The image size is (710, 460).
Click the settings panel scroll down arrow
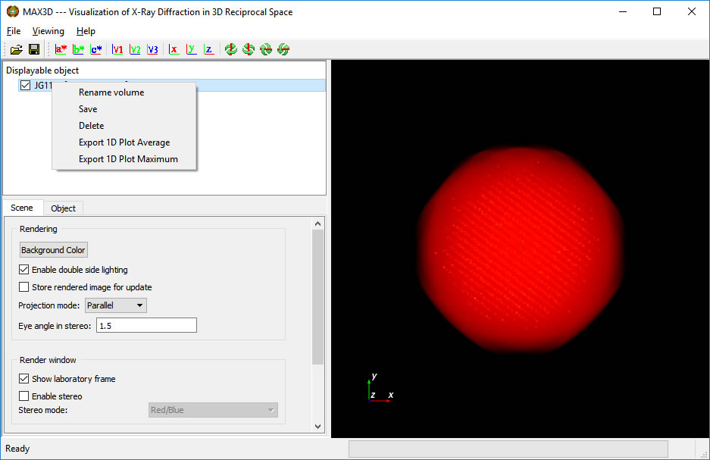(x=318, y=427)
